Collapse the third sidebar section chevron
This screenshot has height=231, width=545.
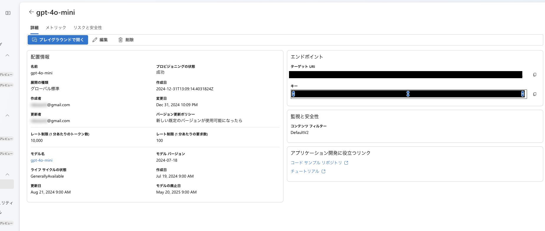7,175
